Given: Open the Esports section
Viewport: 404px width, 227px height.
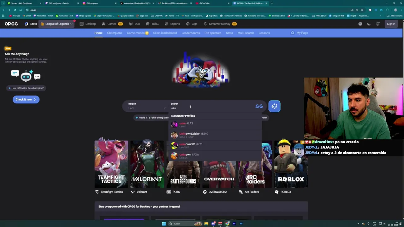Looking at the screenshot, I should click(172, 24).
